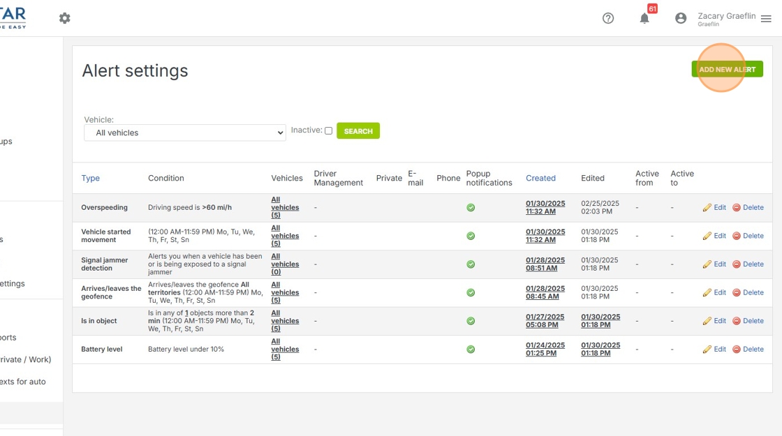Toggle the Inactive checkbox

[x=328, y=130]
